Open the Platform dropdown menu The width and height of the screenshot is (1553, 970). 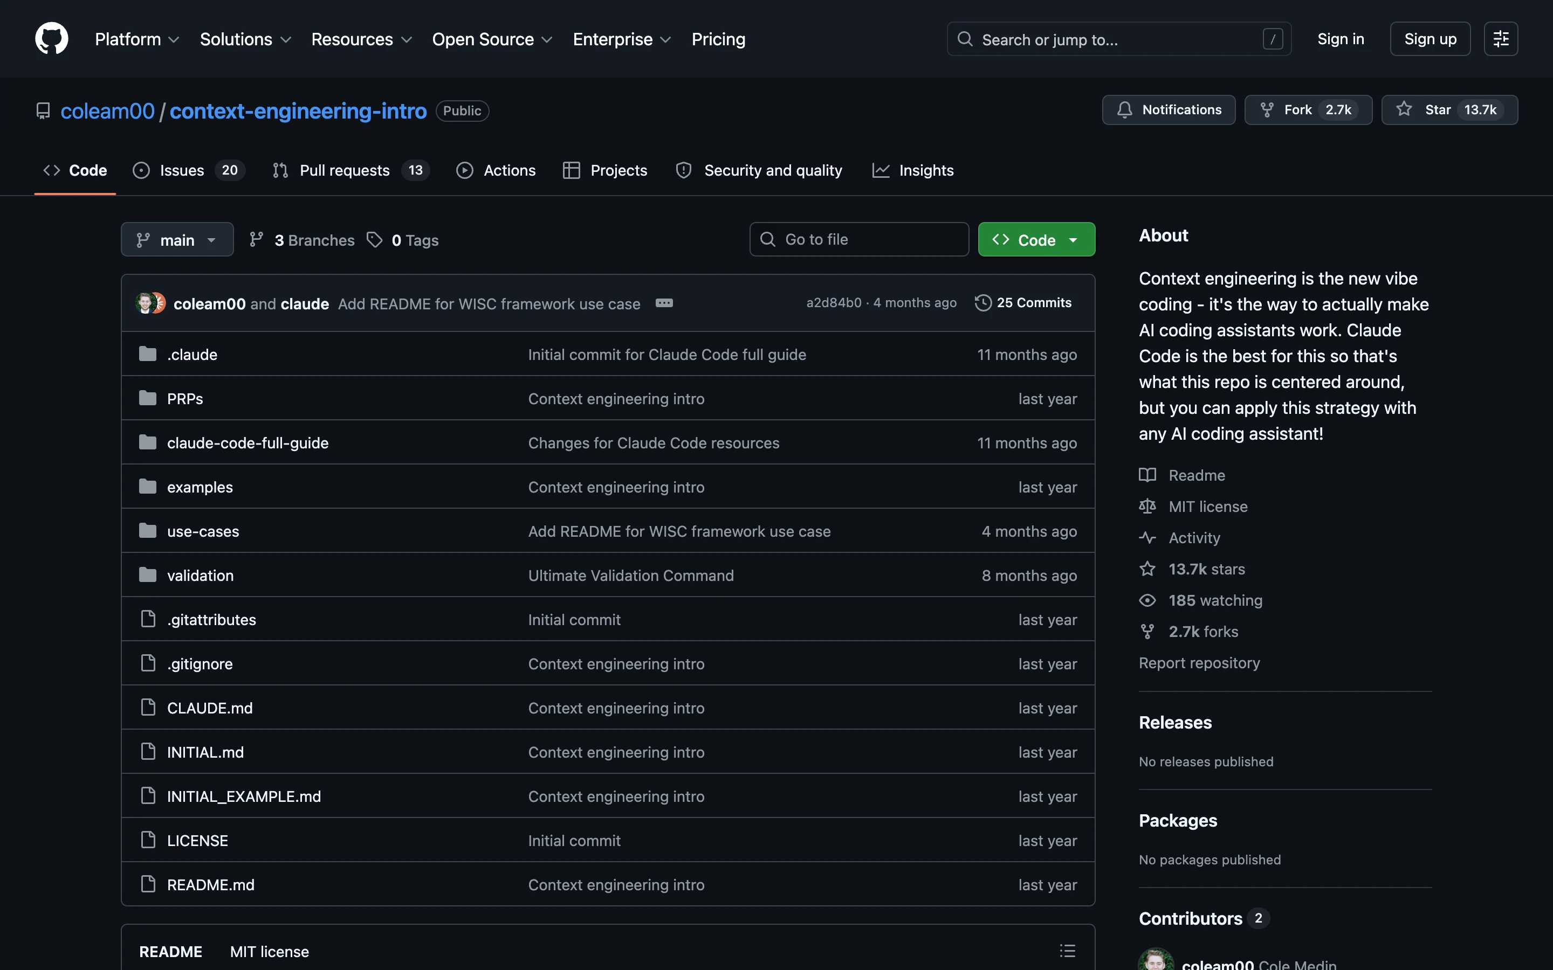pyautogui.click(x=136, y=39)
